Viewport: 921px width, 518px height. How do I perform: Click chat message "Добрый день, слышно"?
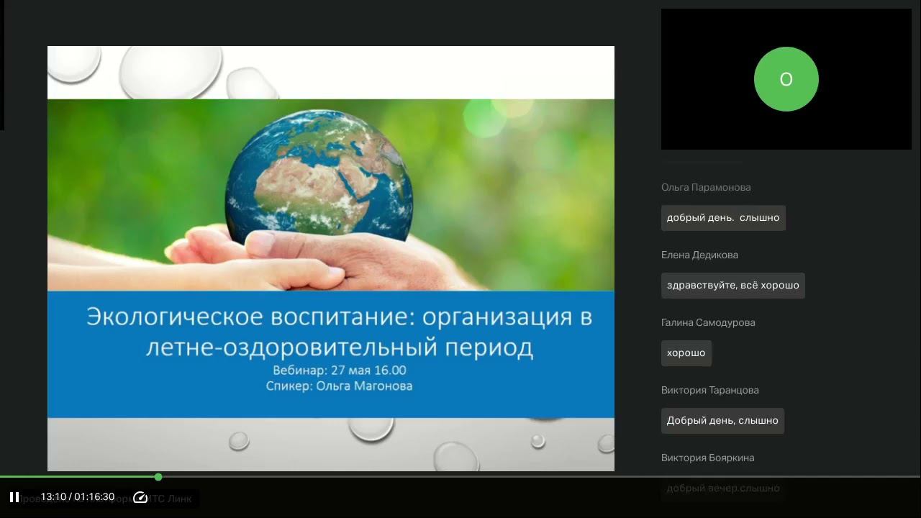click(x=722, y=421)
